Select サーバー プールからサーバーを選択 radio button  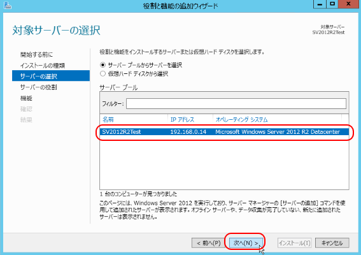click(103, 65)
